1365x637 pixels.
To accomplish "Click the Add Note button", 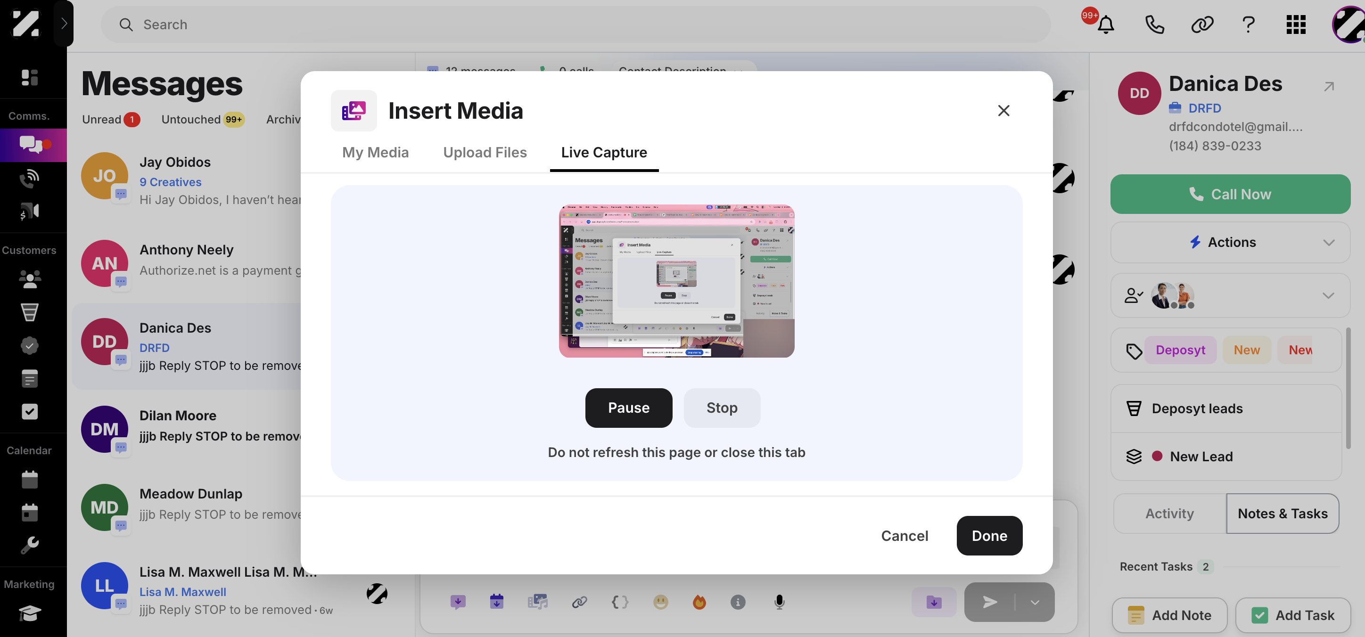I will [1169, 615].
